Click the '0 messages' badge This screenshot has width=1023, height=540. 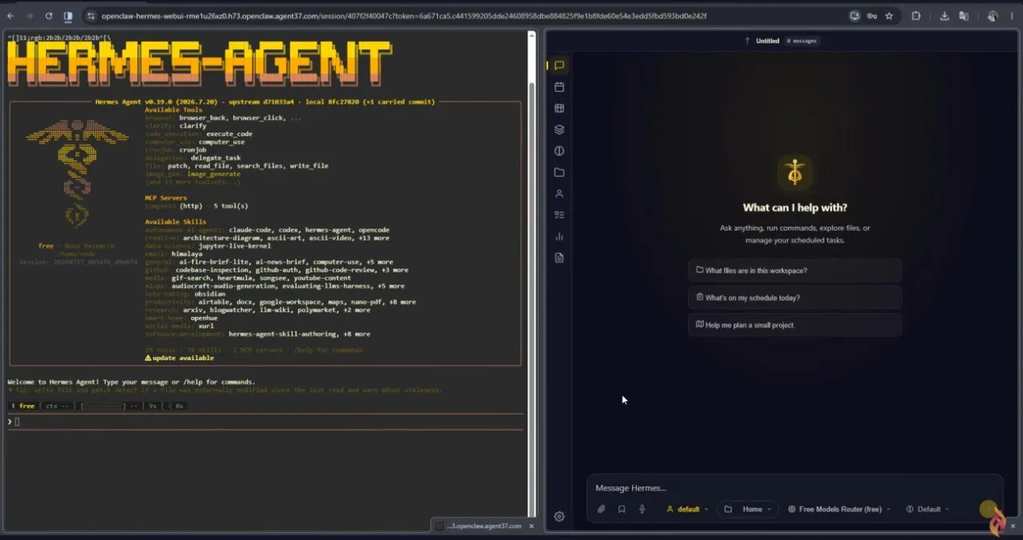pos(802,41)
